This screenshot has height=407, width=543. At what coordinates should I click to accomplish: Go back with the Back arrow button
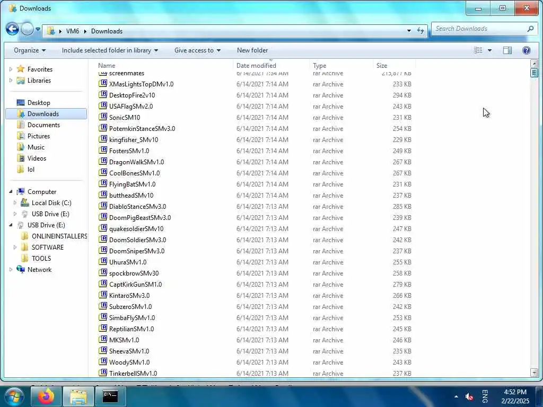12,29
